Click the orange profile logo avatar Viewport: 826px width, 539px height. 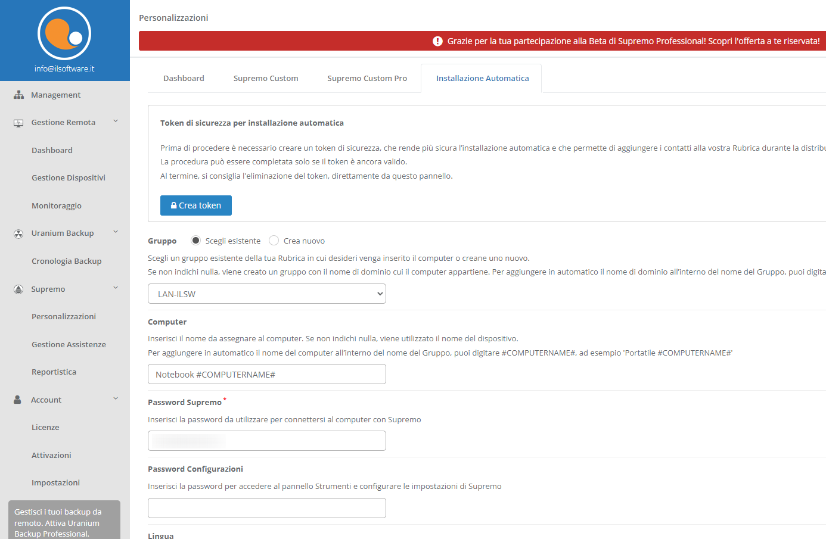point(64,33)
